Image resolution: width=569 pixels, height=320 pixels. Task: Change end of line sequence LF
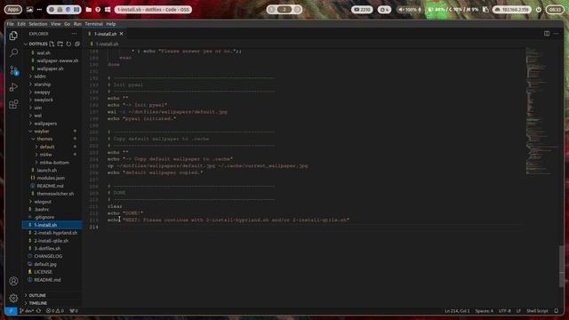tap(518, 311)
